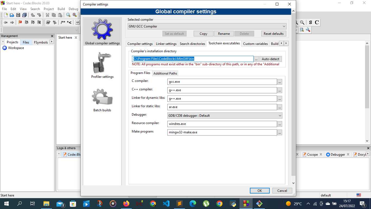This screenshot has width=371, height=209.
Task: Click the Find magnifier toolbar icon
Action: [68, 15]
